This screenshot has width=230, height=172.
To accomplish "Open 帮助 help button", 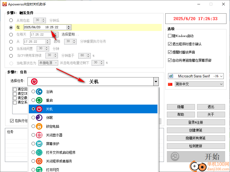I will click(181, 114).
